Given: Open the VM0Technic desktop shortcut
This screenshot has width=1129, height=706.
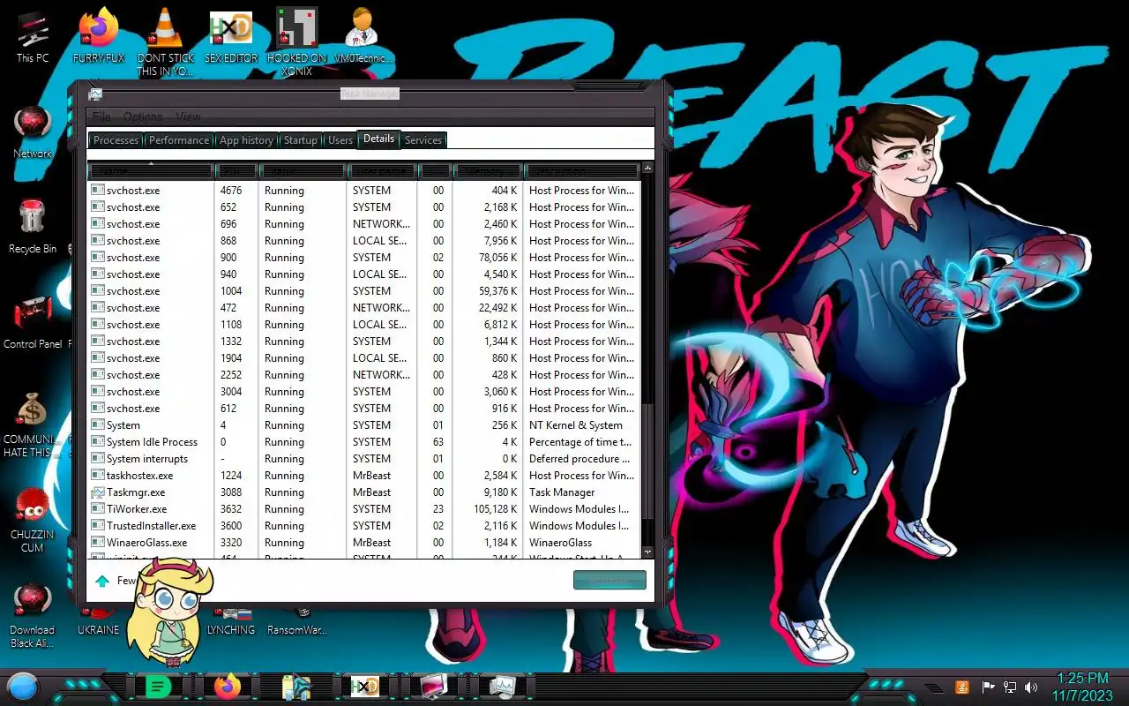Looking at the screenshot, I should point(363,37).
